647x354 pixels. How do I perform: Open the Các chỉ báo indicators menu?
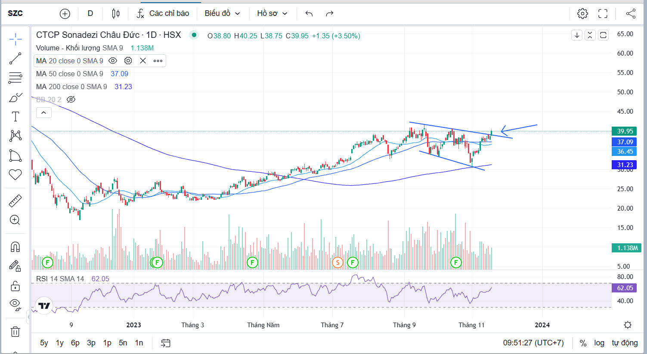163,13
